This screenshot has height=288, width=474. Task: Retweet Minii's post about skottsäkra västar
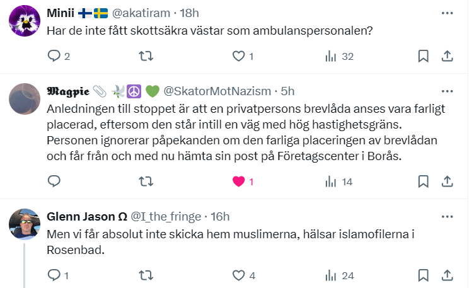(x=146, y=56)
